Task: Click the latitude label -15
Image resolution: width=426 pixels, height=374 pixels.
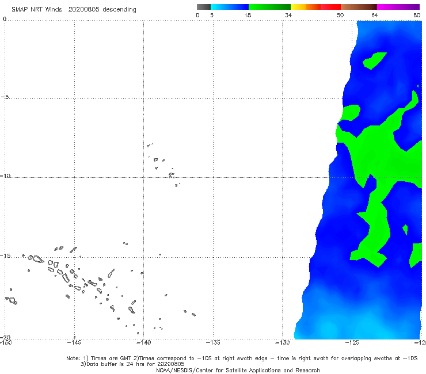Action: 5,256
